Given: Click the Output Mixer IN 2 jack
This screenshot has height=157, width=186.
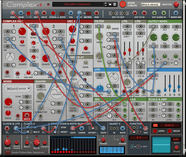Looking at the screenshot, I should 165,27.
